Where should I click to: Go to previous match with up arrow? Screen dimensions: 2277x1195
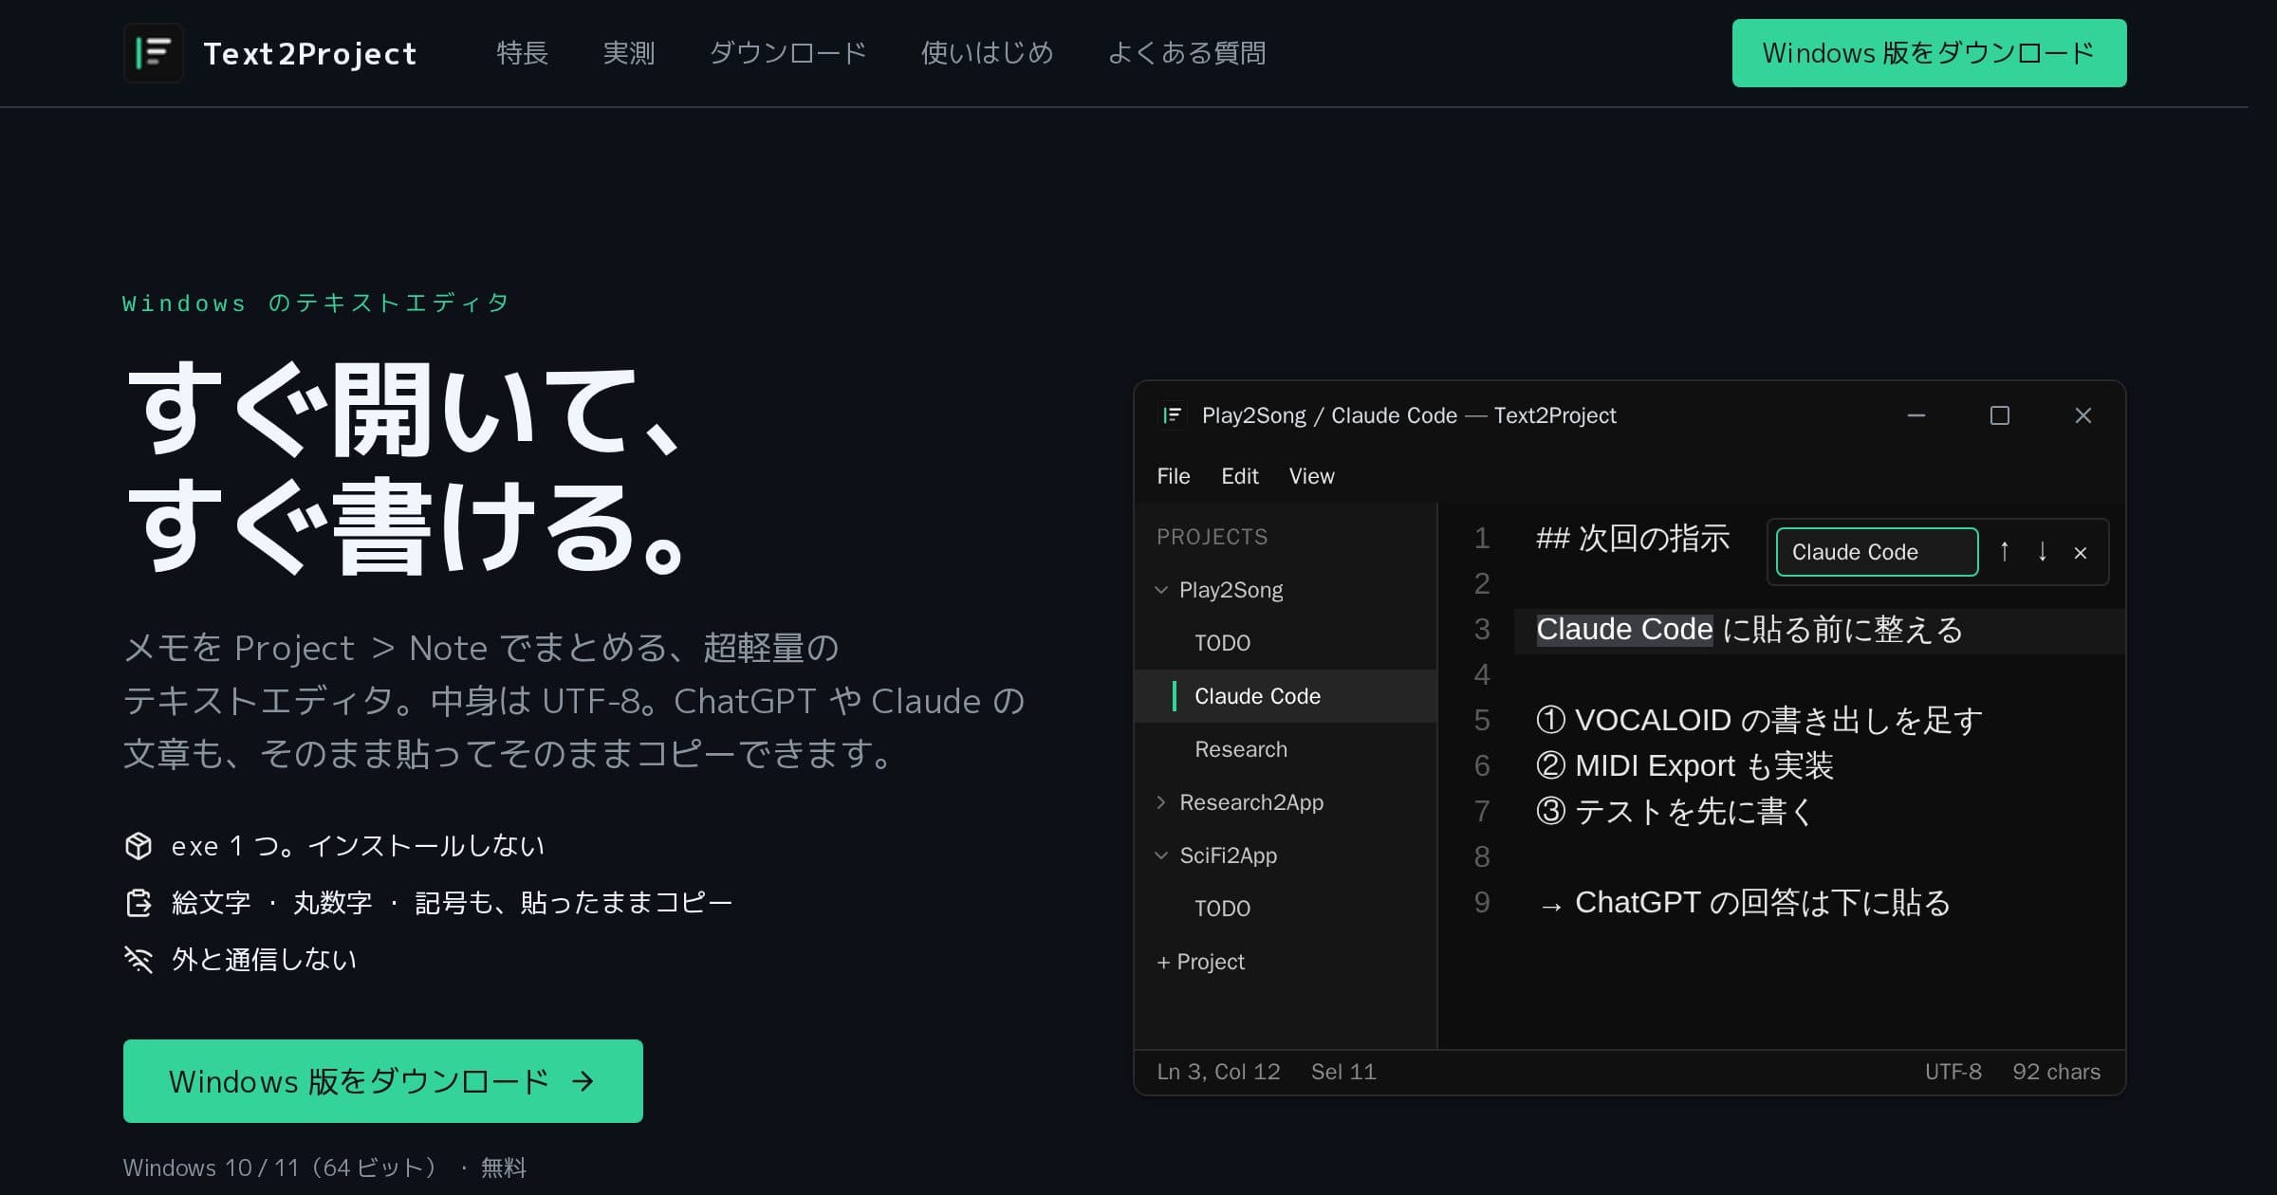[x=2004, y=552]
